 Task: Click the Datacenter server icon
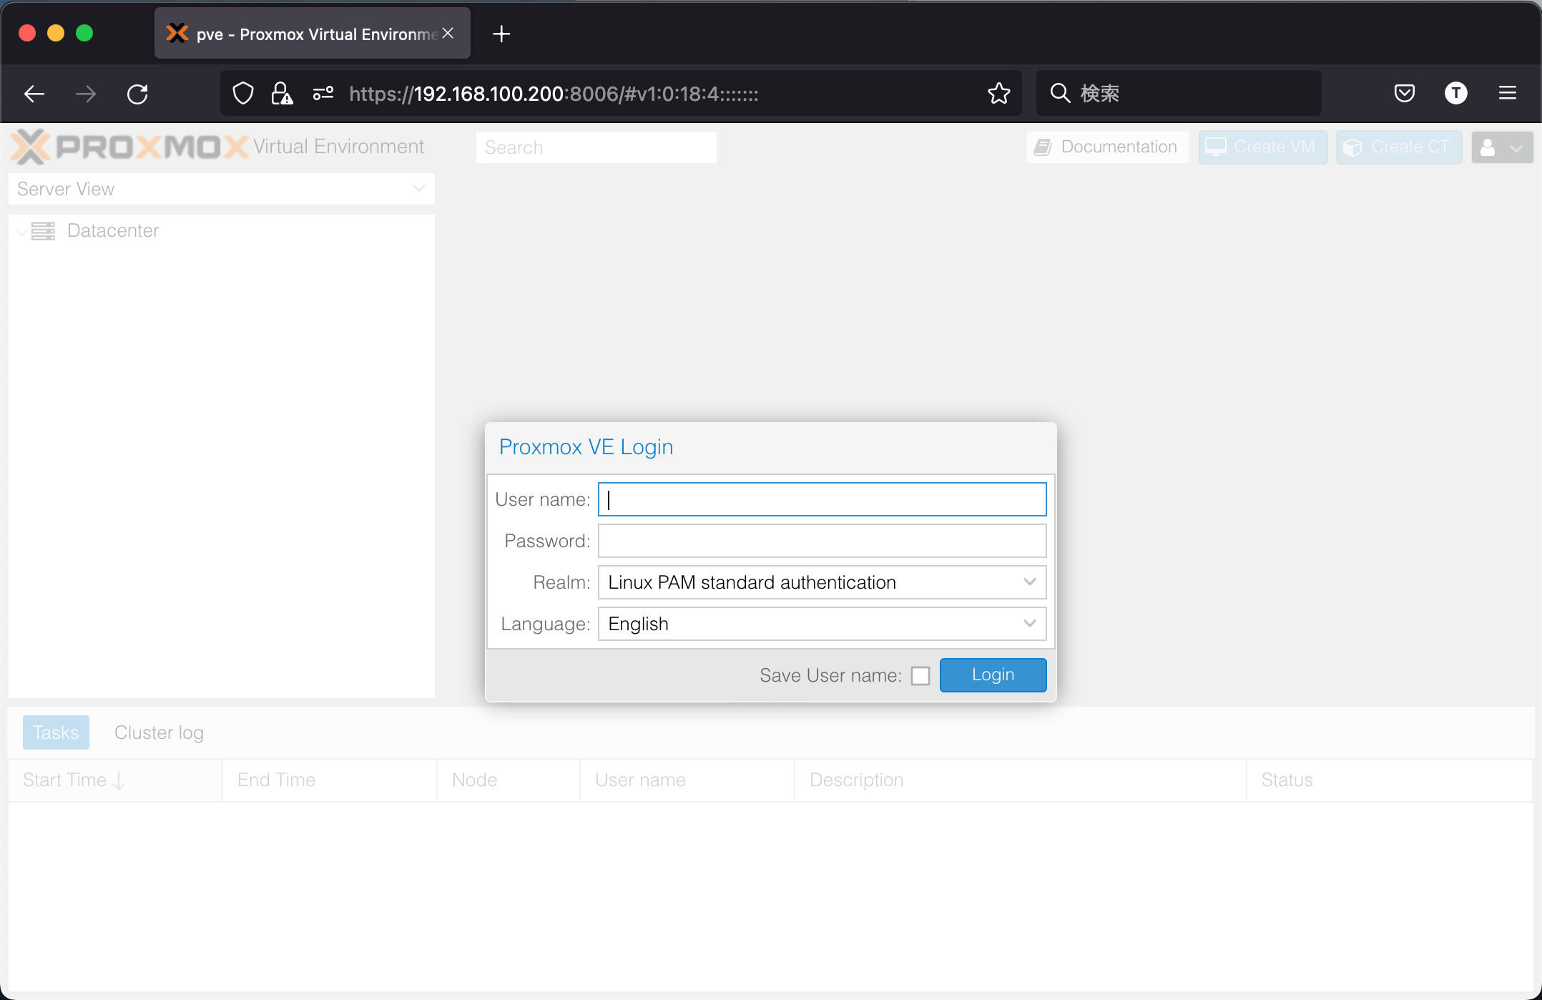[x=43, y=231]
